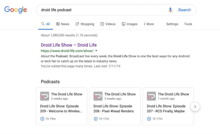
Task: Play Episode 207 RCS Finally podcast
Action: 149,119
